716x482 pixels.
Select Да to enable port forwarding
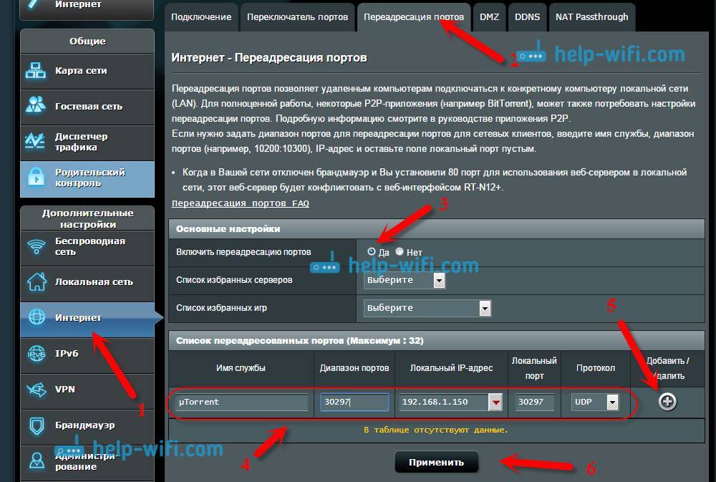(371, 251)
